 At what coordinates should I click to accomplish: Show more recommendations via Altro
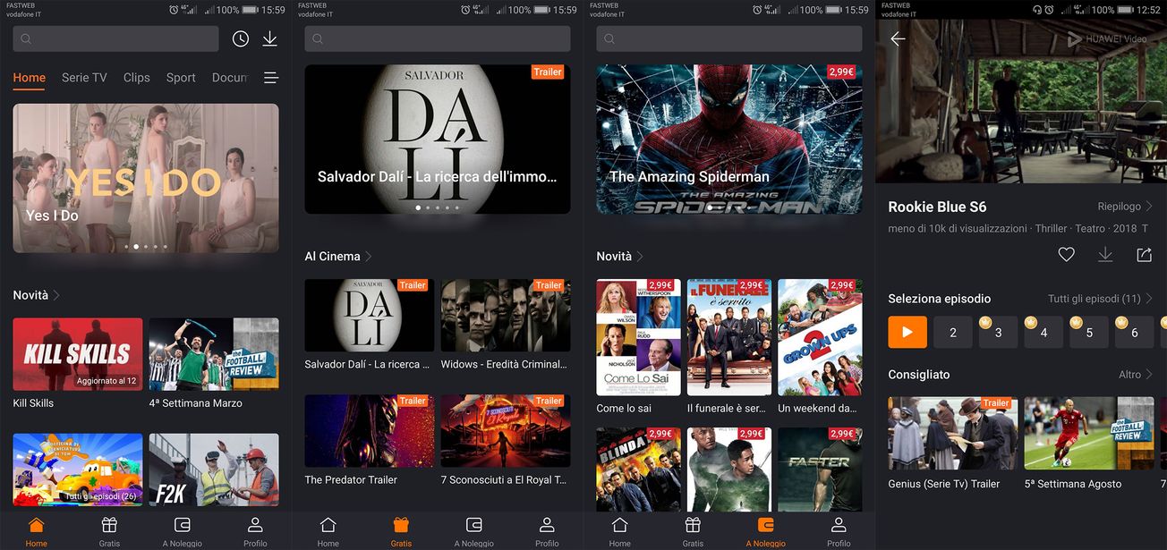[x=1135, y=375]
